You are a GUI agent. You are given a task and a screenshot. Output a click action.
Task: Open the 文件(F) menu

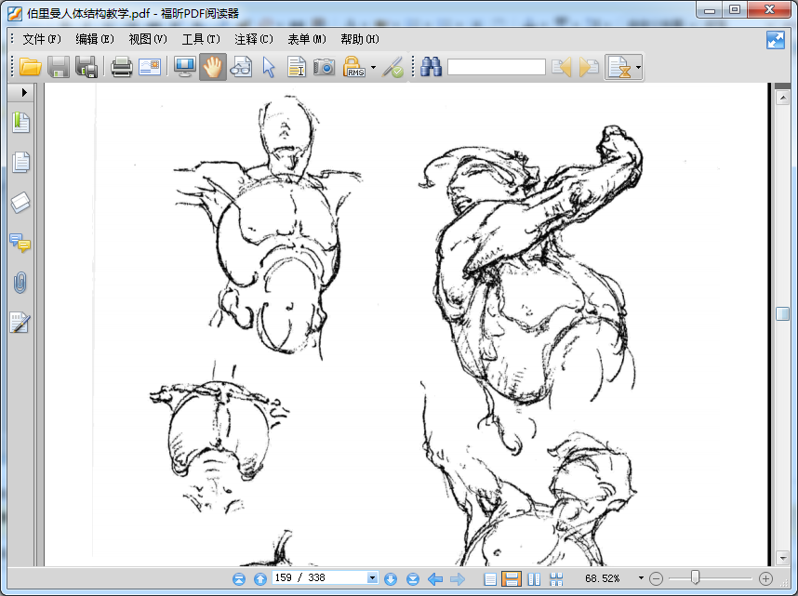42,39
